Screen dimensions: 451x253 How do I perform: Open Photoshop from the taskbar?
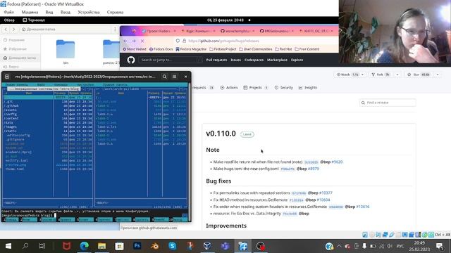pyautogui.click(x=137, y=246)
